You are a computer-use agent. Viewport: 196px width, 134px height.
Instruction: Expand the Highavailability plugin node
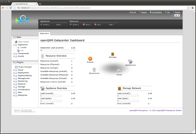14,76
